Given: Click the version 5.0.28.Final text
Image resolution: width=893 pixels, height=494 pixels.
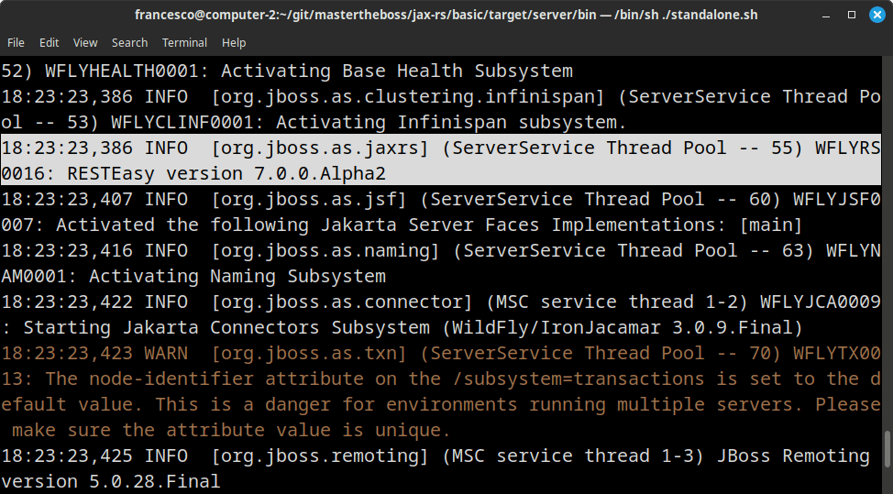Looking at the screenshot, I should click(x=111, y=481).
